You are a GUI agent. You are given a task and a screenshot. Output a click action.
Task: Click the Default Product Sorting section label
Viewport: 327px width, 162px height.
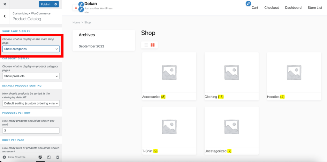(22, 86)
